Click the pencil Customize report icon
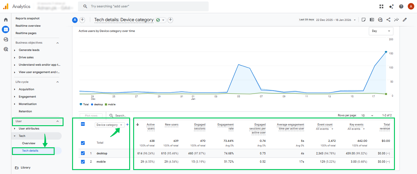 click(x=405, y=20)
